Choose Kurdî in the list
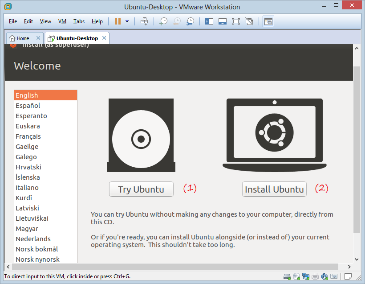Screen dimensions: 365x284 (x=45, y=198)
